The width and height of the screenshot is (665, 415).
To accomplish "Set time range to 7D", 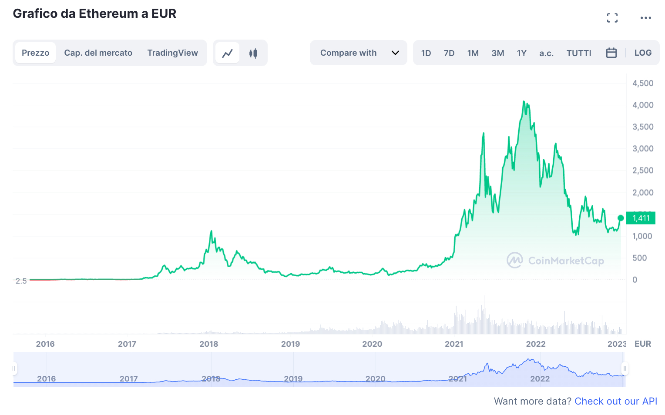I will click(x=449, y=53).
